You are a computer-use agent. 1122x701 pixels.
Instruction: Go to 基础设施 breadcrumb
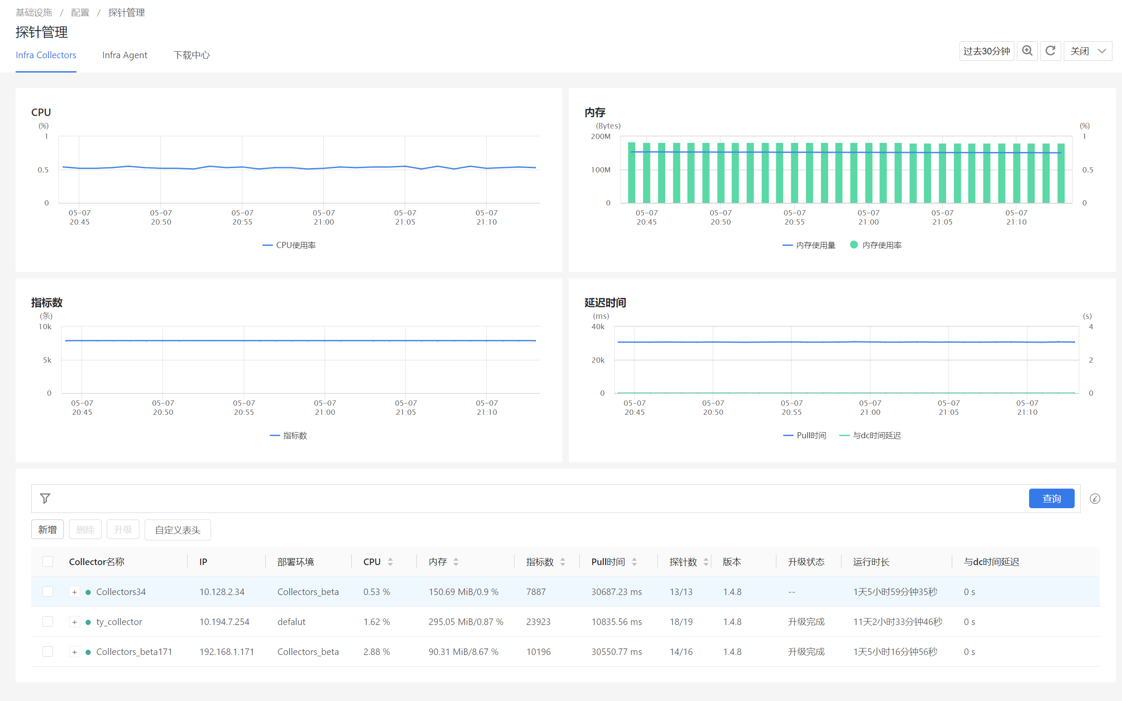(x=34, y=13)
